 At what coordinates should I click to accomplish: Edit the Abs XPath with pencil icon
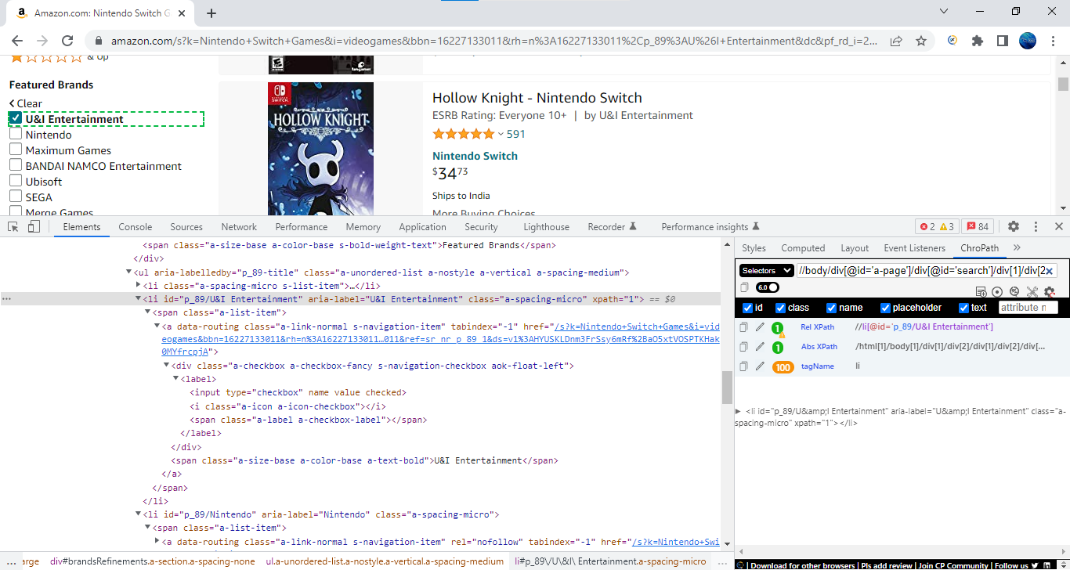tap(760, 347)
